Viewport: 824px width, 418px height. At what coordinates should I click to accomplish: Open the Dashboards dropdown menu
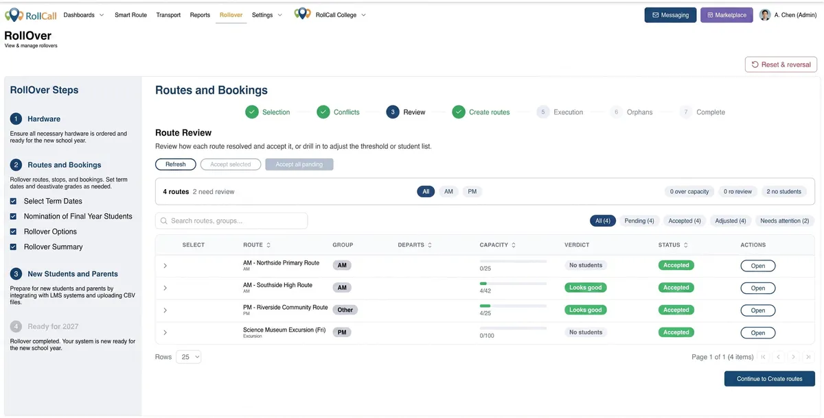tap(84, 14)
